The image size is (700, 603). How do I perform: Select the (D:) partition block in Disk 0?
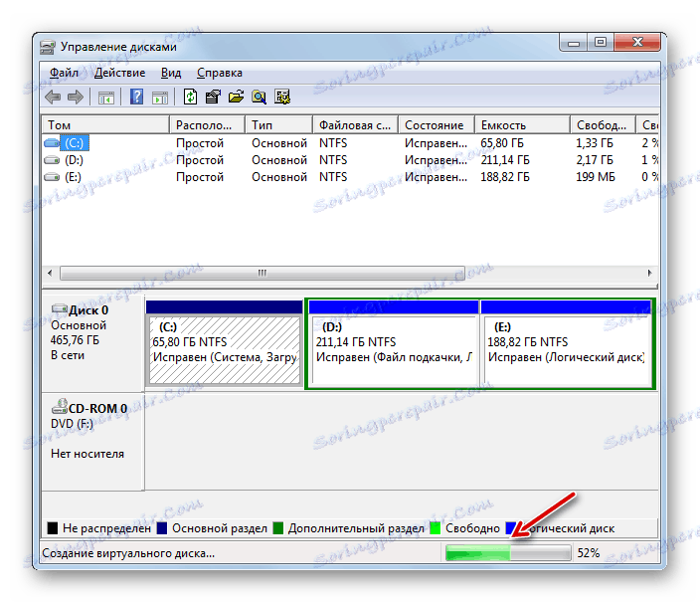pyautogui.click(x=394, y=343)
